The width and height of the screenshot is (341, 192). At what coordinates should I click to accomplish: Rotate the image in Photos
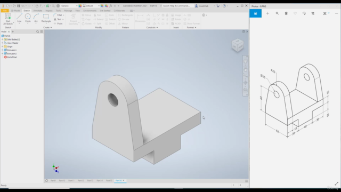(304, 13)
